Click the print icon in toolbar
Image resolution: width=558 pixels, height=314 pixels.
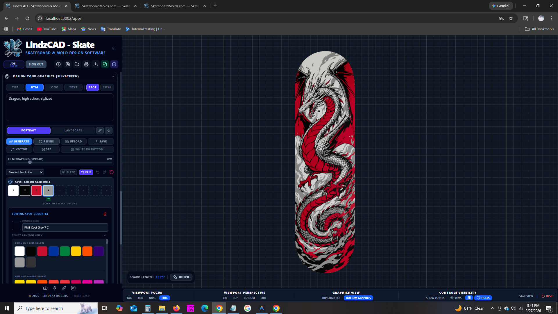(x=86, y=64)
